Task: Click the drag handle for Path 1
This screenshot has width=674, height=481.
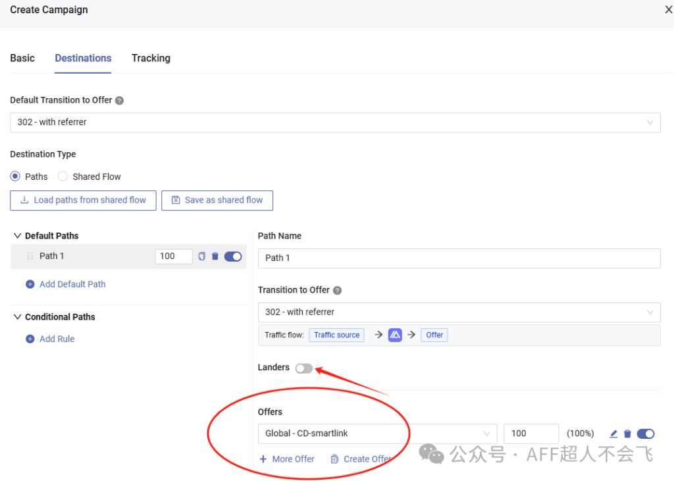Action: [x=30, y=256]
